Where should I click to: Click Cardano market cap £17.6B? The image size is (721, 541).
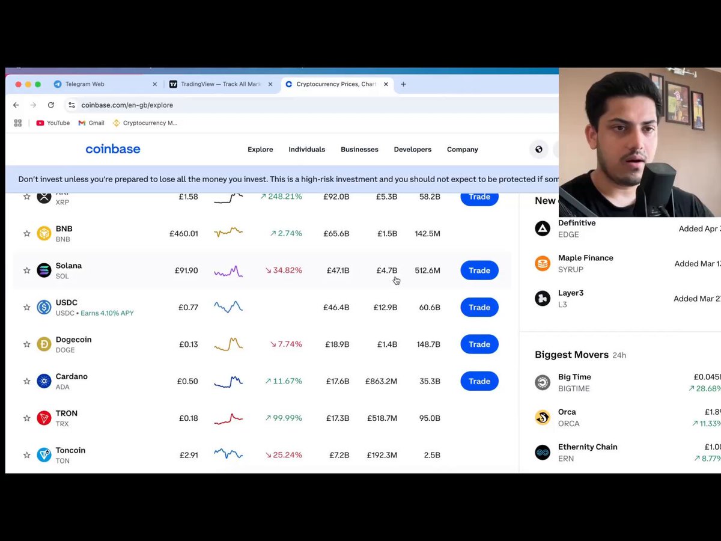[337, 381]
